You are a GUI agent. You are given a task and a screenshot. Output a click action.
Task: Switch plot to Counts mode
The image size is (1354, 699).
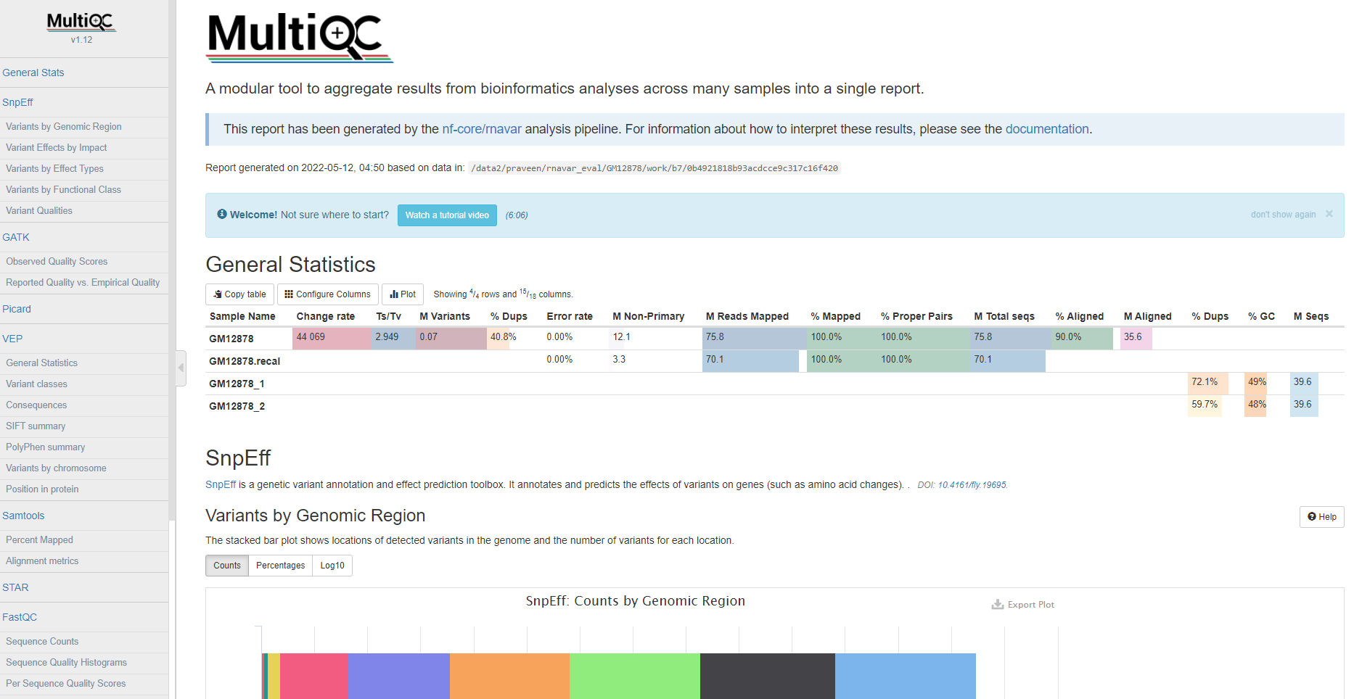(226, 566)
